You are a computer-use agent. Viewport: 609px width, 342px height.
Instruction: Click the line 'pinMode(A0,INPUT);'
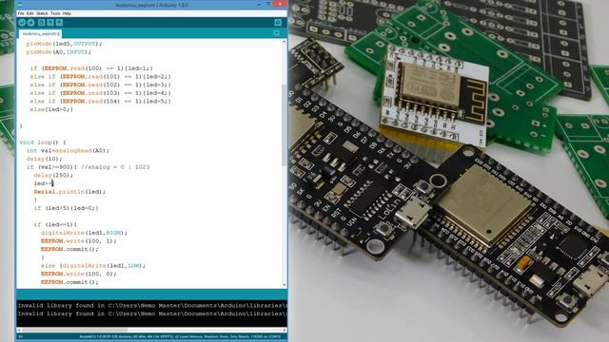coord(58,52)
